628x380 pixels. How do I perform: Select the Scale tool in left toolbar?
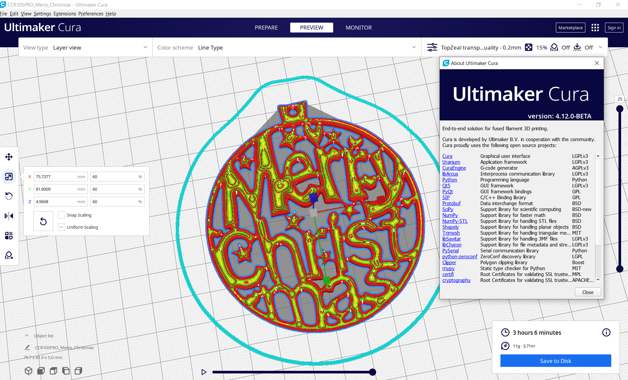9,177
